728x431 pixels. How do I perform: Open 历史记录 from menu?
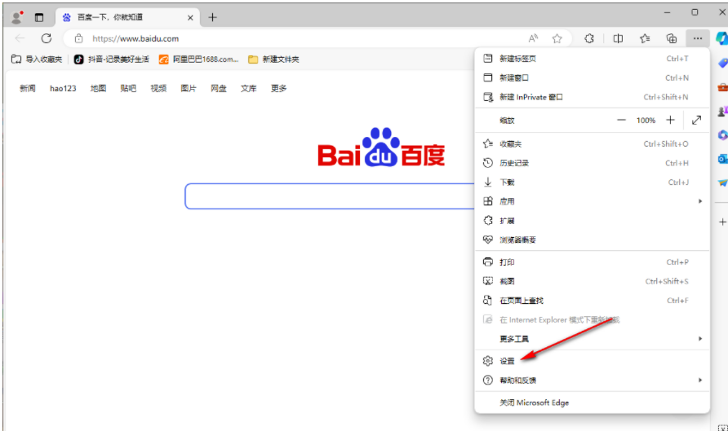592,163
